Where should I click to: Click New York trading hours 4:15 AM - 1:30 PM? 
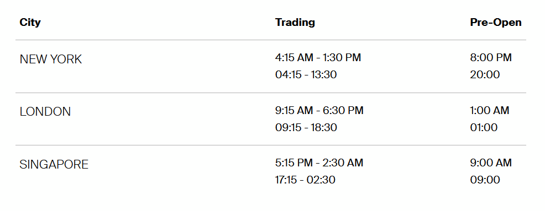click(318, 57)
